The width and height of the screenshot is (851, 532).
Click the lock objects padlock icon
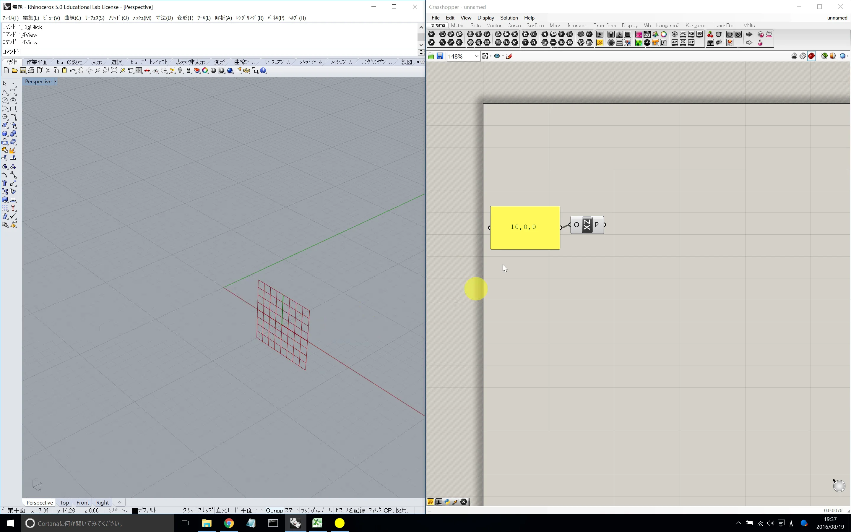[x=189, y=71]
